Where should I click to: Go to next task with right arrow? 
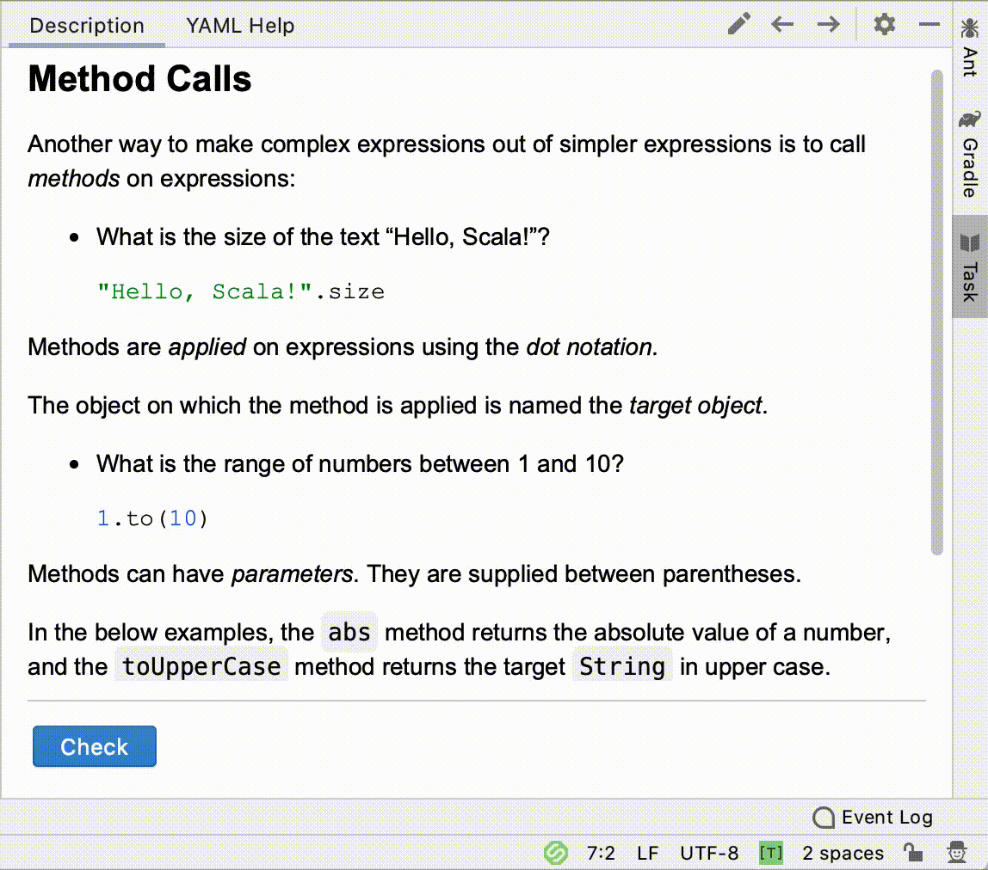coord(828,25)
